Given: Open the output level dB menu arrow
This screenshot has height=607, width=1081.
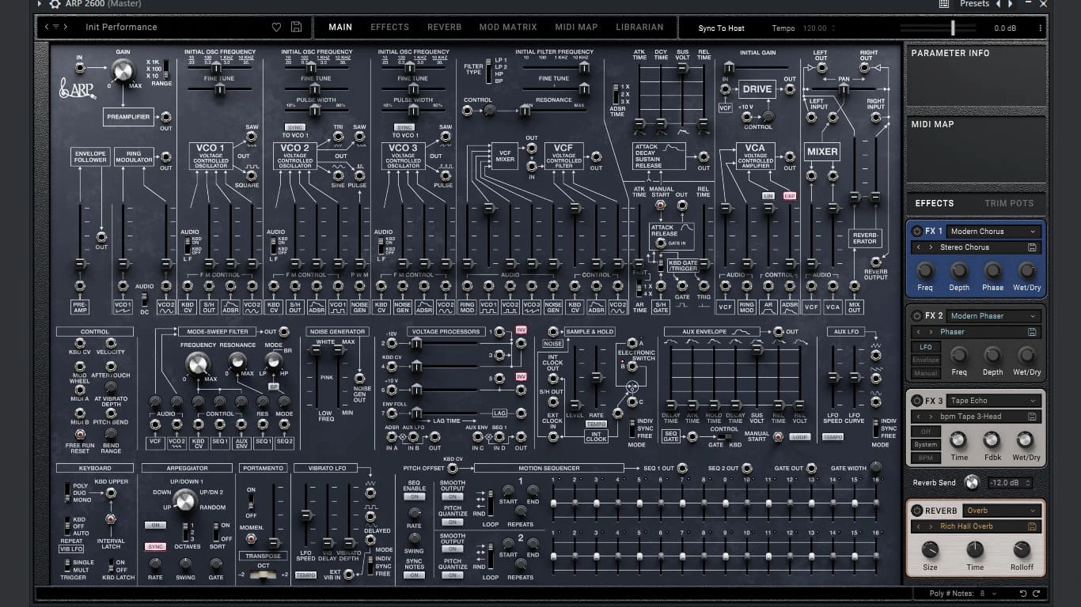Looking at the screenshot, I should click(1042, 28).
